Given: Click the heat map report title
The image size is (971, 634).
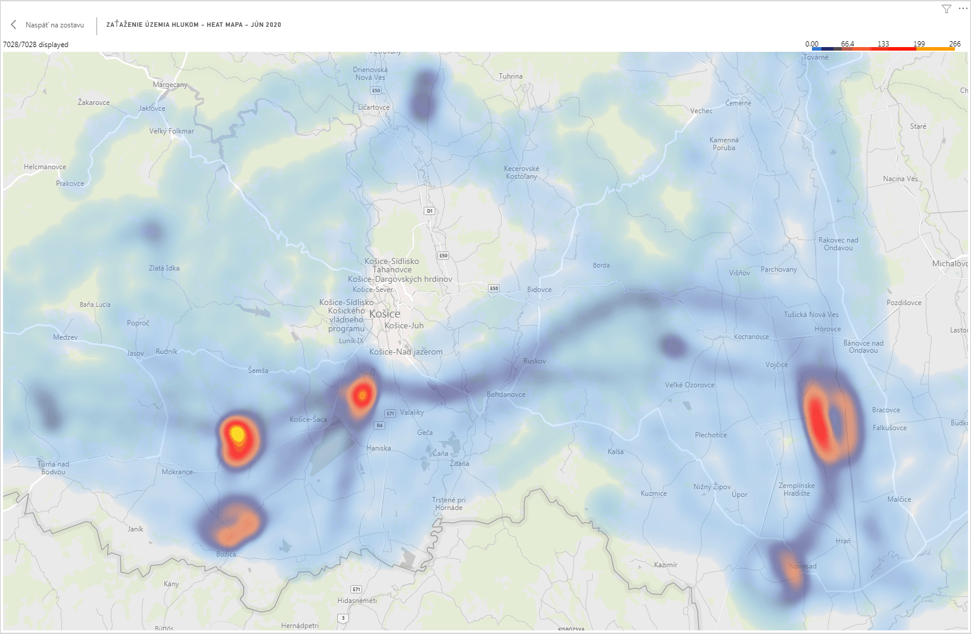Looking at the screenshot, I should coord(194,25).
